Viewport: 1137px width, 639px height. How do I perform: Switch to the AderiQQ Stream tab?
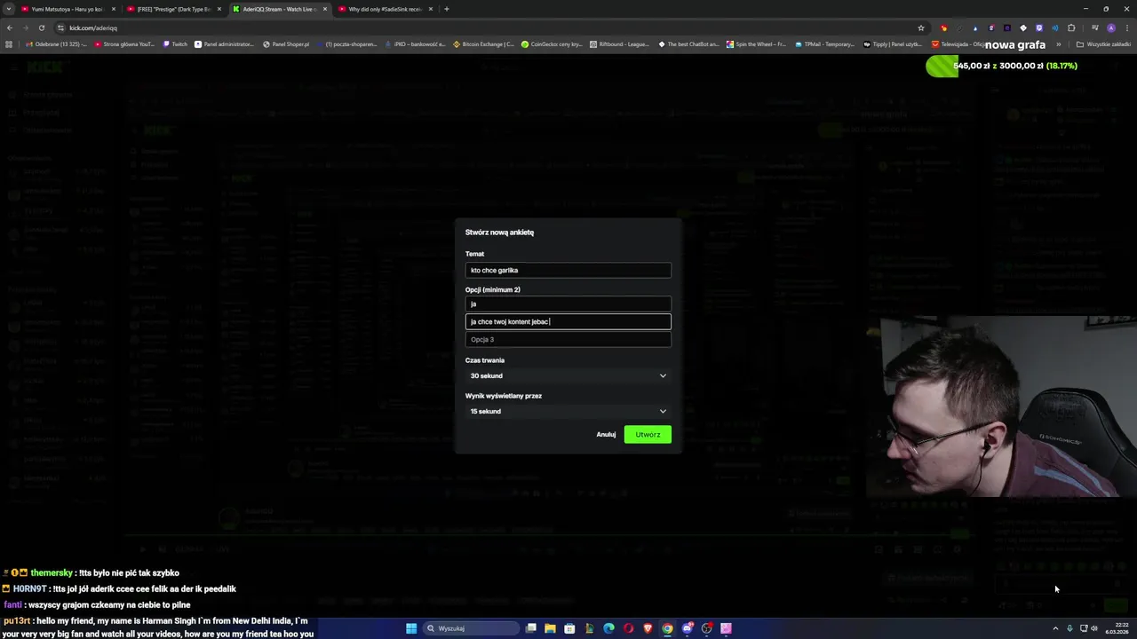tap(279, 9)
